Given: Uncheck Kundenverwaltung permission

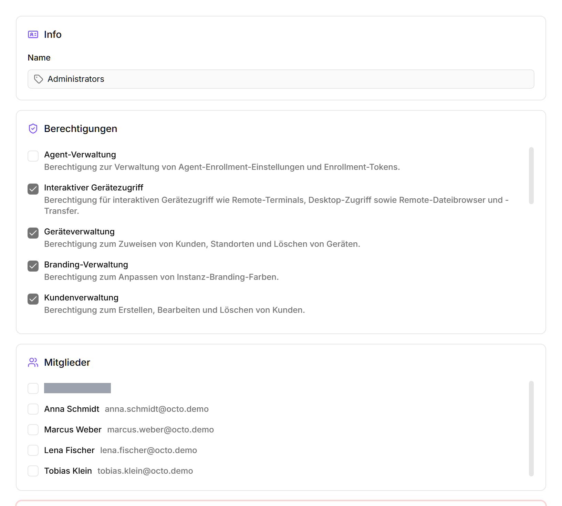Looking at the screenshot, I should pyautogui.click(x=33, y=299).
